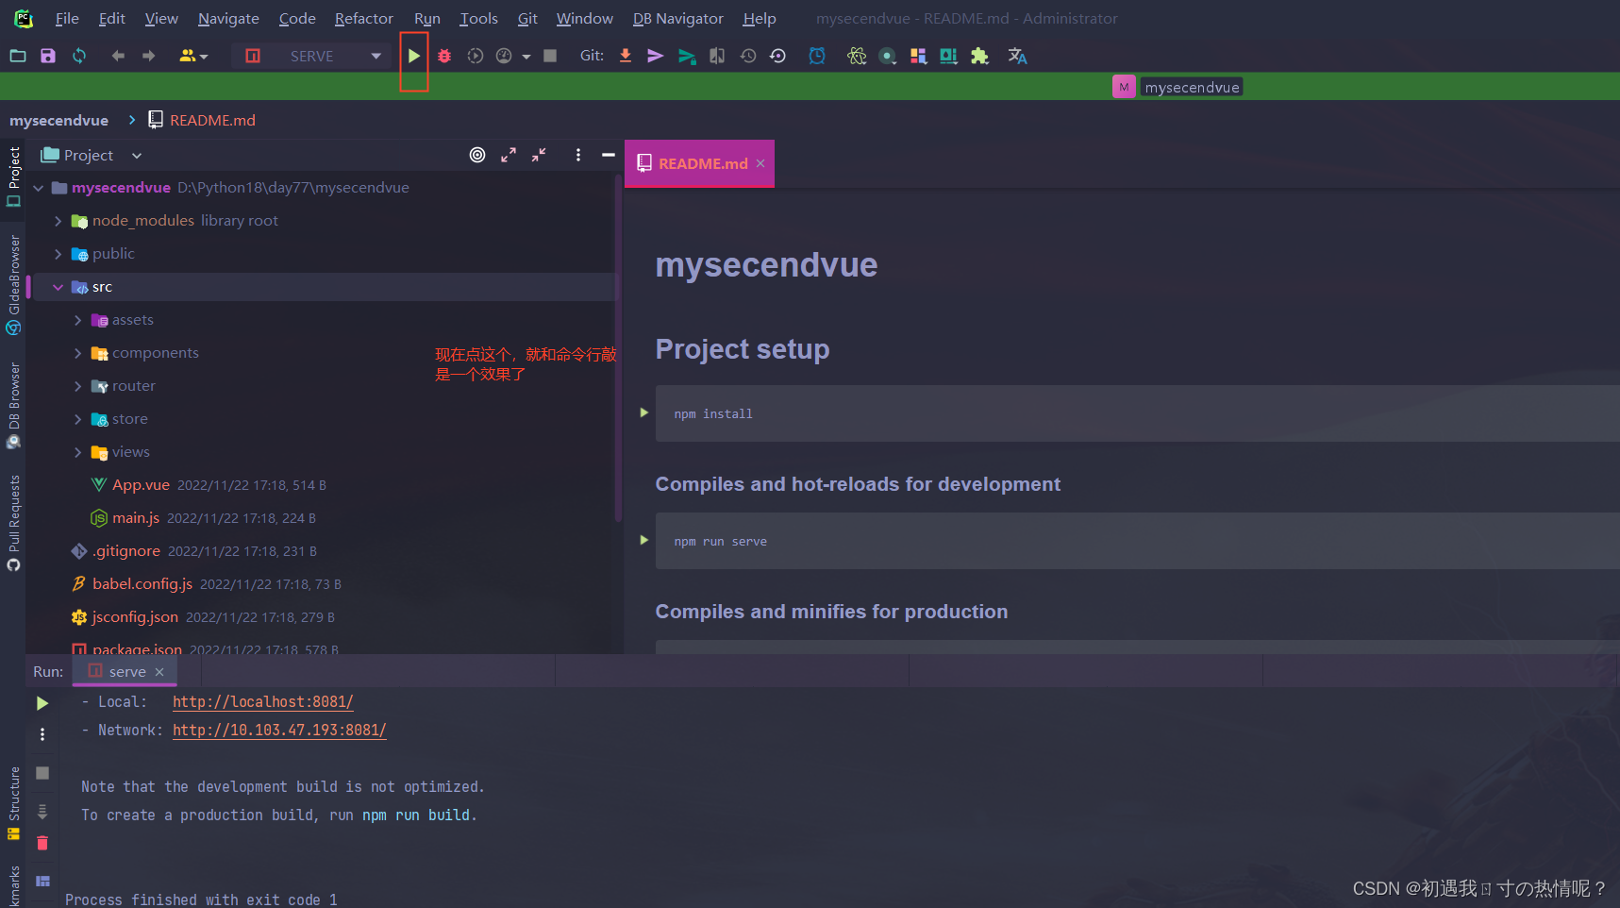Expand the views folder
1620x908 pixels.
(x=78, y=452)
